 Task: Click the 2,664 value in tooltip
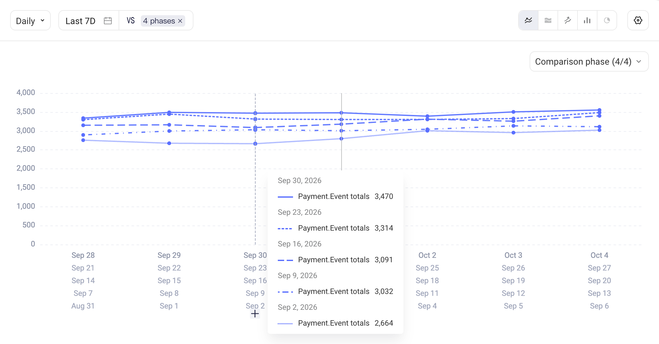click(x=384, y=323)
